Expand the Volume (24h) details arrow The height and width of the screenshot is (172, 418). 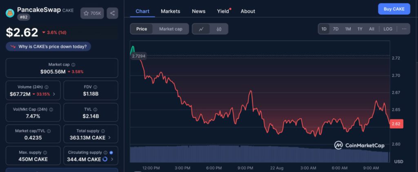(54, 94)
